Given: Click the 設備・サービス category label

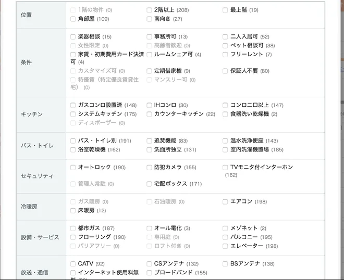Looking at the screenshot, I should [40, 237].
